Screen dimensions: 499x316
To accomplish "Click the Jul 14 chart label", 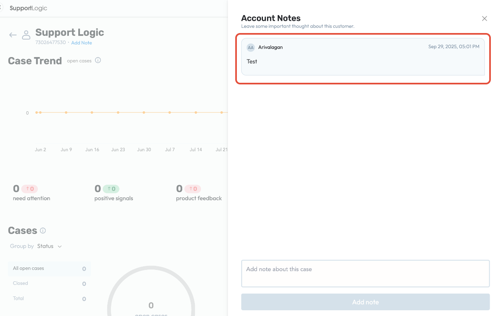I will (196, 150).
